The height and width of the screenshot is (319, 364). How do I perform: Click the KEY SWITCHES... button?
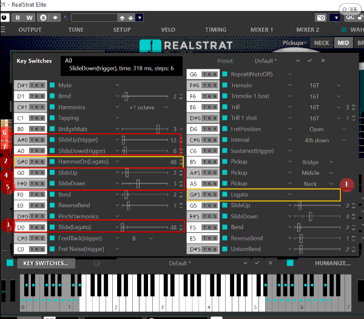pos(46,263)
